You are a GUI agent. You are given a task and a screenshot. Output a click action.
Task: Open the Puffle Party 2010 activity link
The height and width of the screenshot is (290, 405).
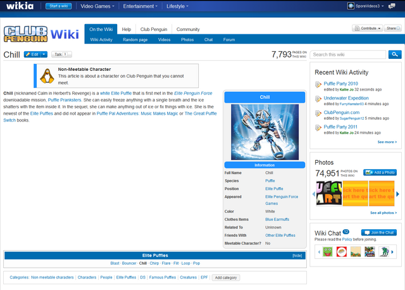[340, 84]
